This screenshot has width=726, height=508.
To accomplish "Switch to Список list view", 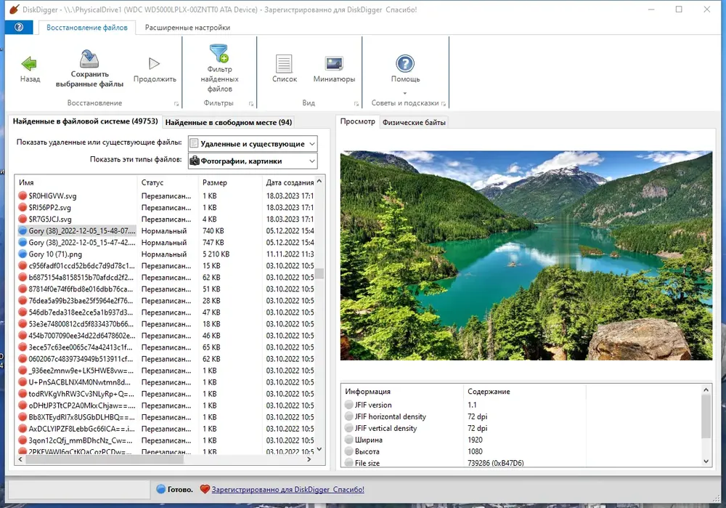I will pyautogui.click(x=284, y=64).
